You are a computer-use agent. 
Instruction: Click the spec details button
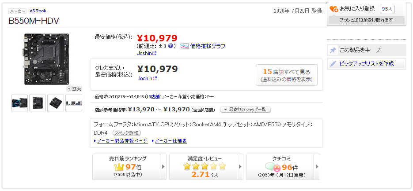[126, 132]
